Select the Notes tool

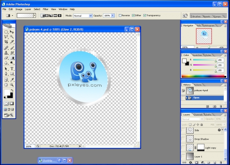pos(6,80)
